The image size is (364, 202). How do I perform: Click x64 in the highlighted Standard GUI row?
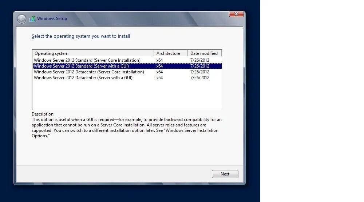click(159, 66)
